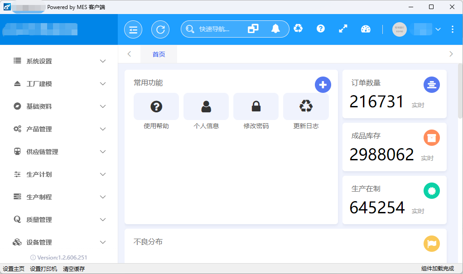Screen dimensions: 463x274
Task: Open 系统设置 menu item label
Action: coord(39,61)
